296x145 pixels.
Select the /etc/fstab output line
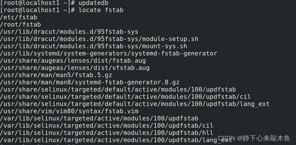tap(19, 17)
